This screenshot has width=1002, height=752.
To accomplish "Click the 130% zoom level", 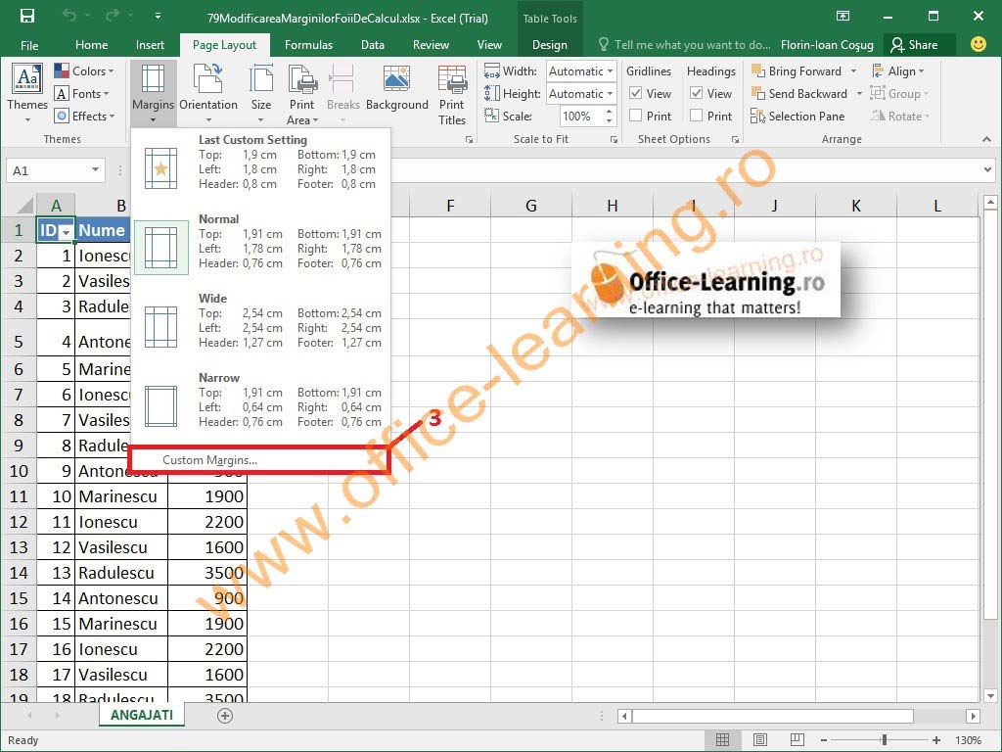I will coord(968,740).
